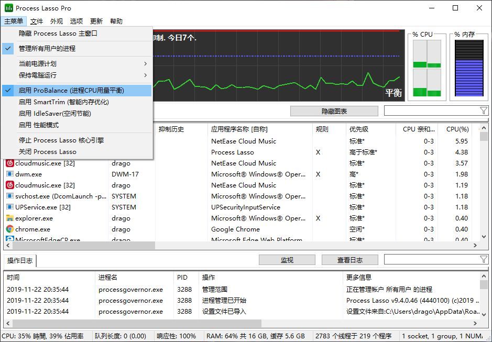The height and width of the screenshot is (342, 492).
Task: Click the chrome.exe Chrome icon
Action: [10, 229]
